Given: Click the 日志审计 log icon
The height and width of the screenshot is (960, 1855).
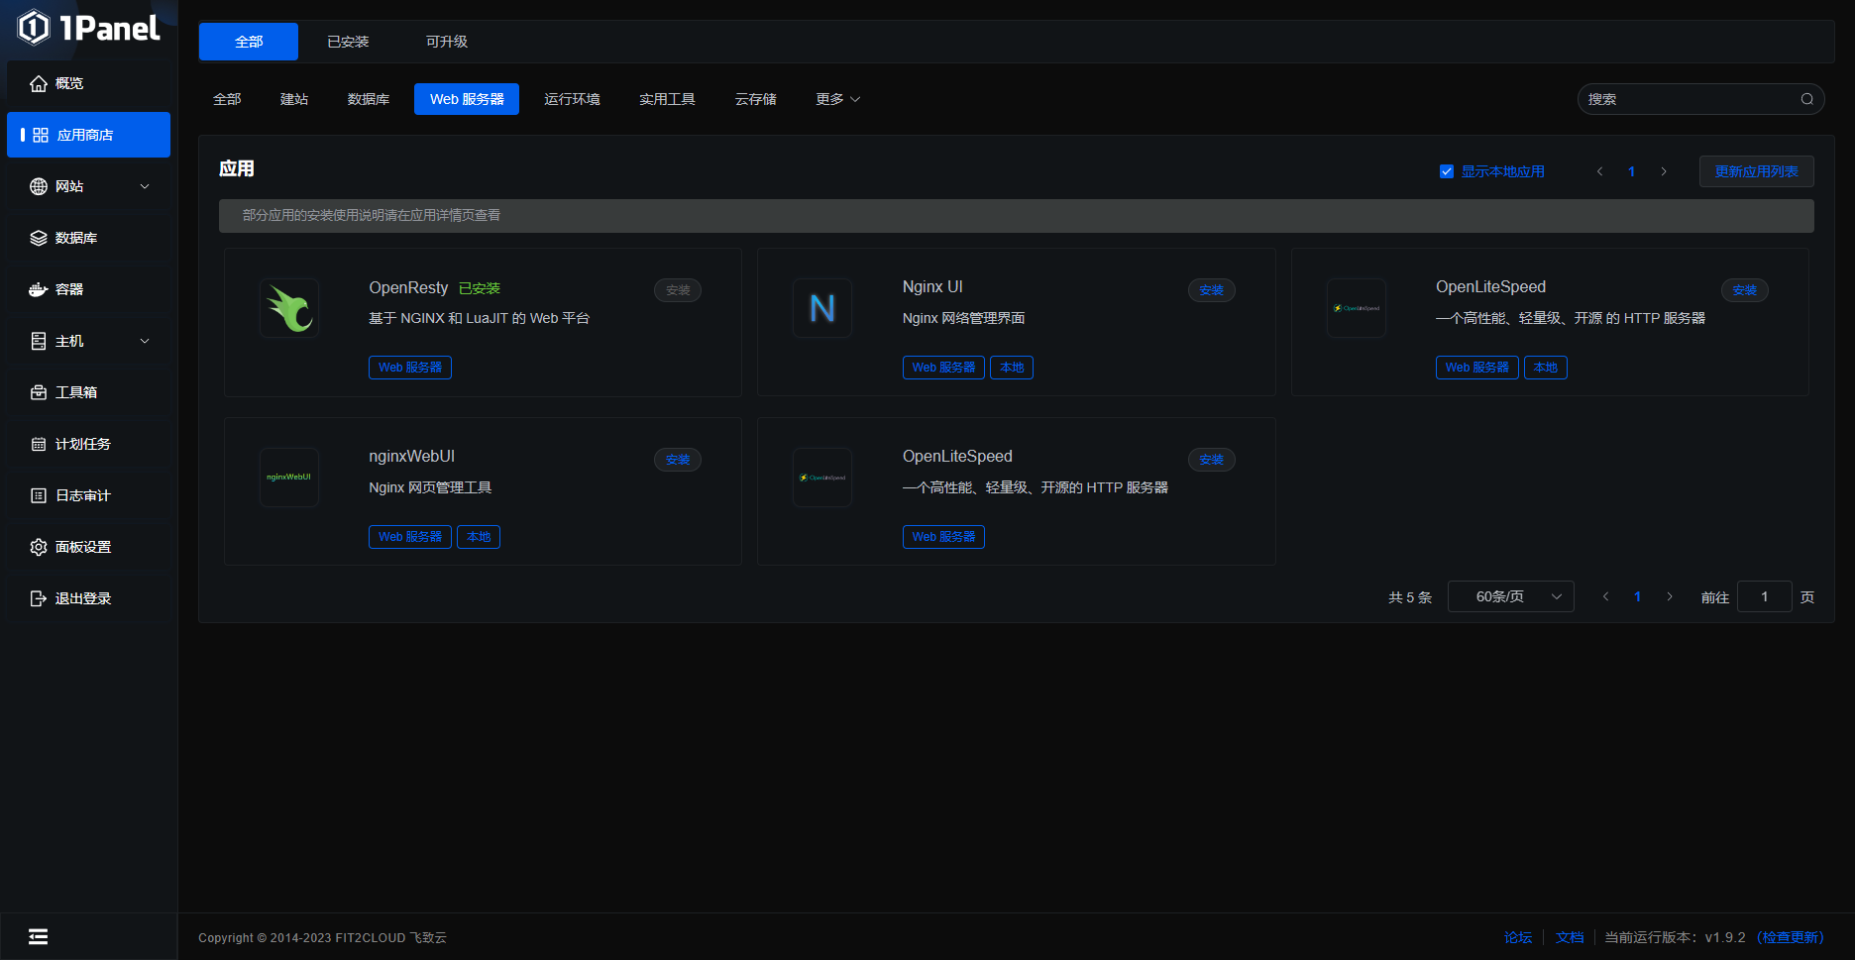Looking at the screenshot, I should click(39, 495).
